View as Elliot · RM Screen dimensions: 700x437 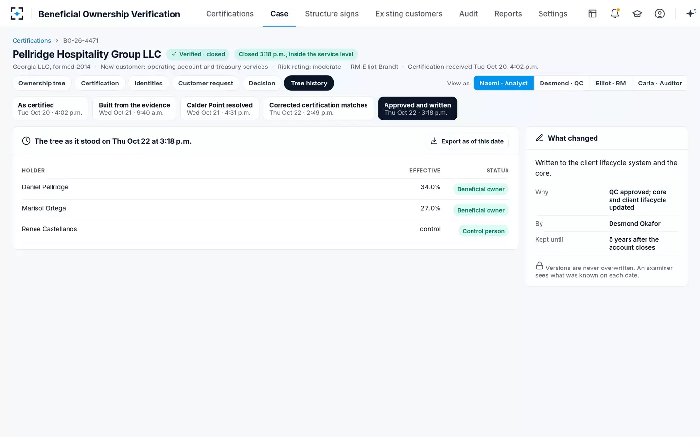click(611, 84)
